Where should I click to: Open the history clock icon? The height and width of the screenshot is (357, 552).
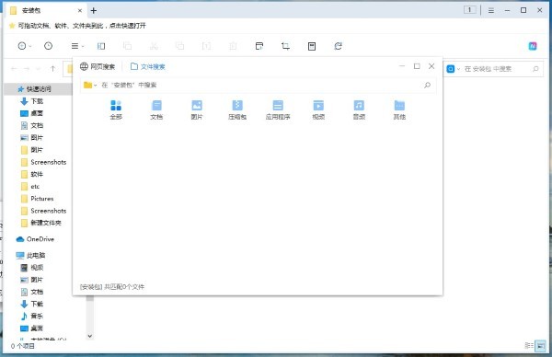(x=48, y=46)
